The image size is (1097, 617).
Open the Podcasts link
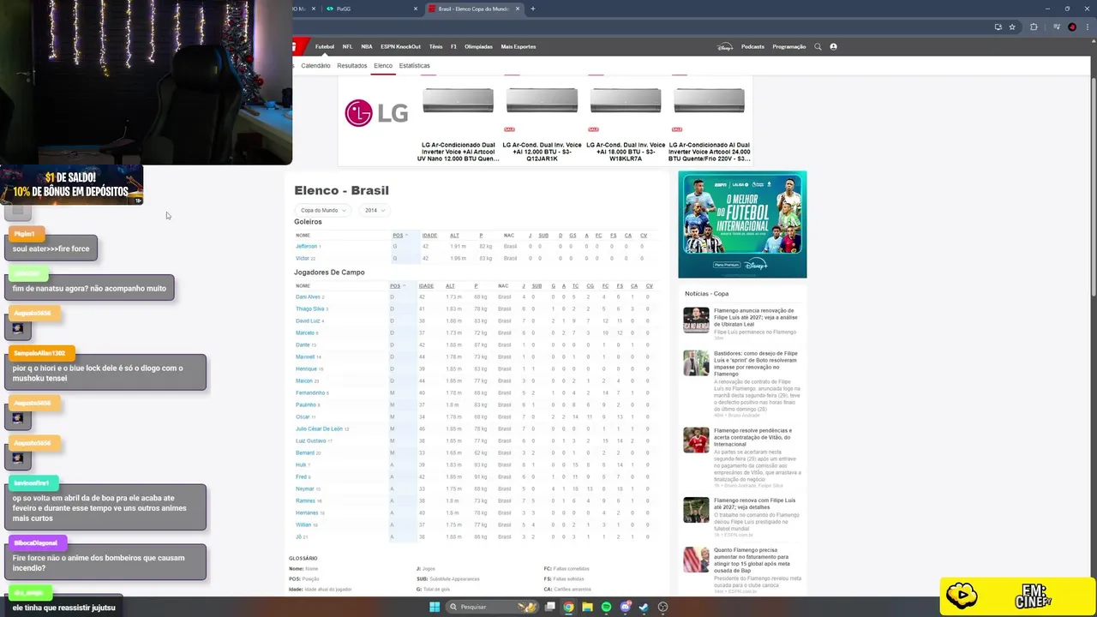752,46
